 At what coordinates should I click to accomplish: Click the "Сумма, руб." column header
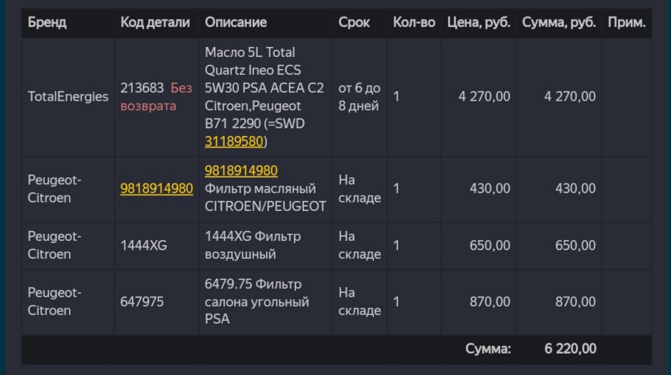[x=559, y=22]
